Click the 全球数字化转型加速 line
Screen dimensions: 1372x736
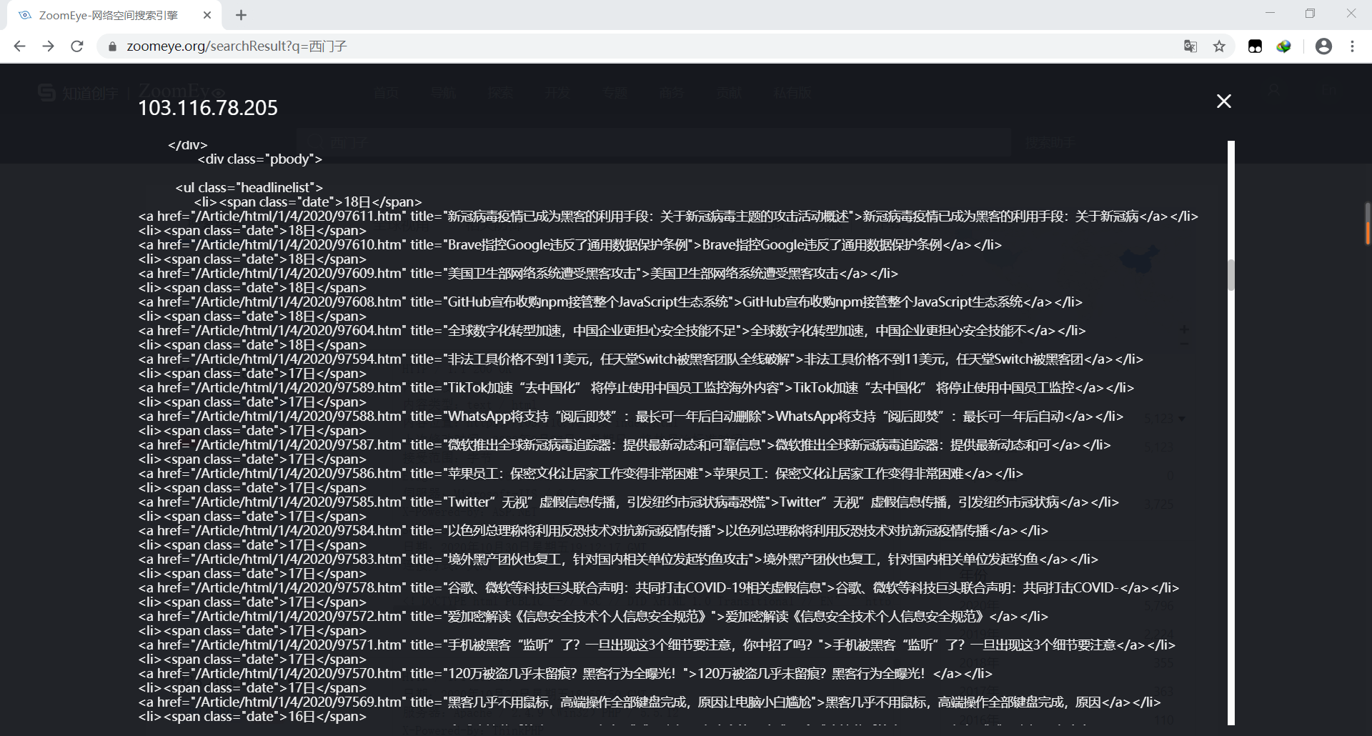(612, 330)
